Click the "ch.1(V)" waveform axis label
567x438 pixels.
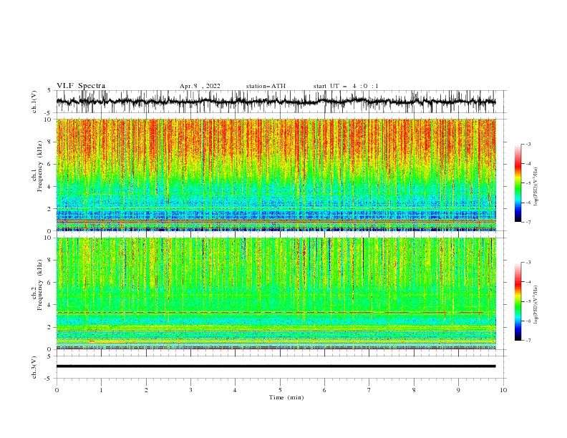34,102
